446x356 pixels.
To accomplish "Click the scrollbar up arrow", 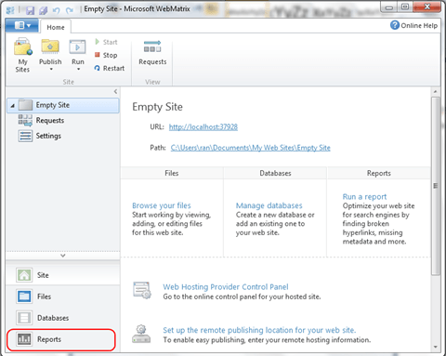I will pos(436,92).
